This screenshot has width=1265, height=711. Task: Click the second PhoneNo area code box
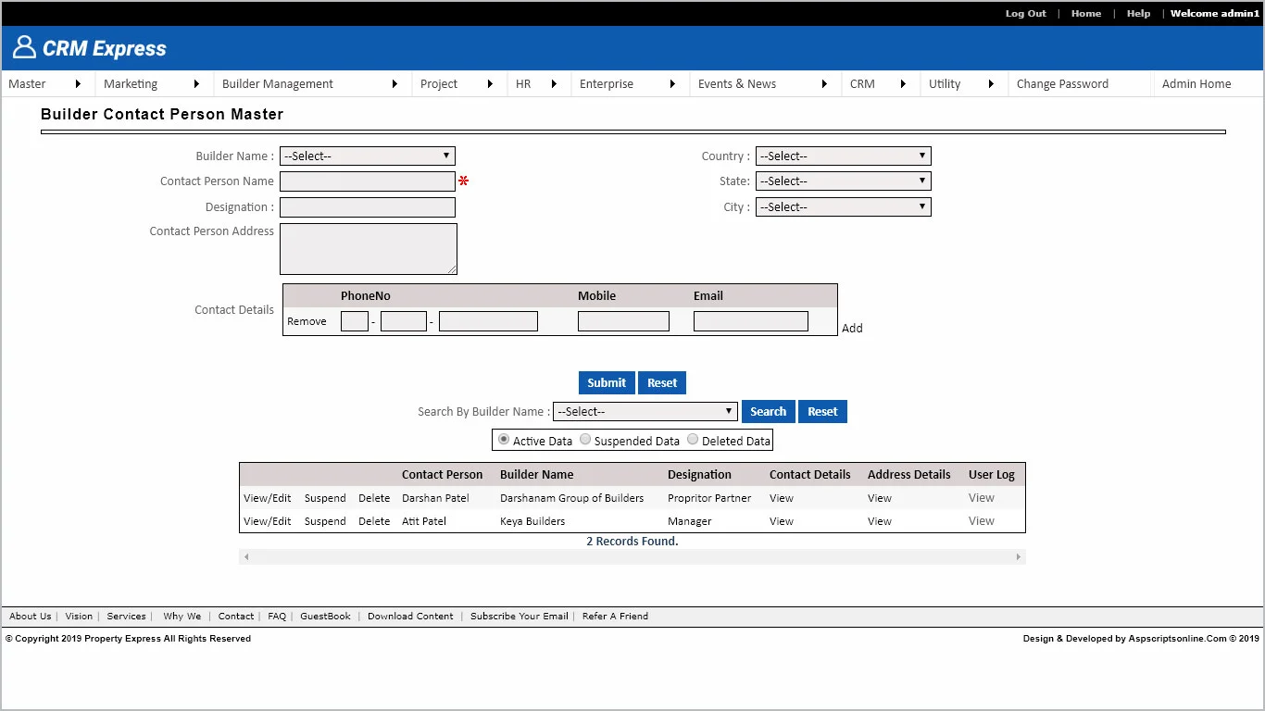[404, 321]
